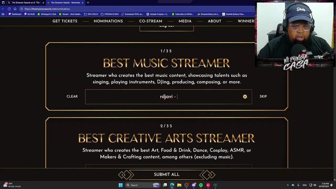Open the Starlink Battery Pow bookmark
The width and height of the screenshot is (336, 189).
coord(233,14)
